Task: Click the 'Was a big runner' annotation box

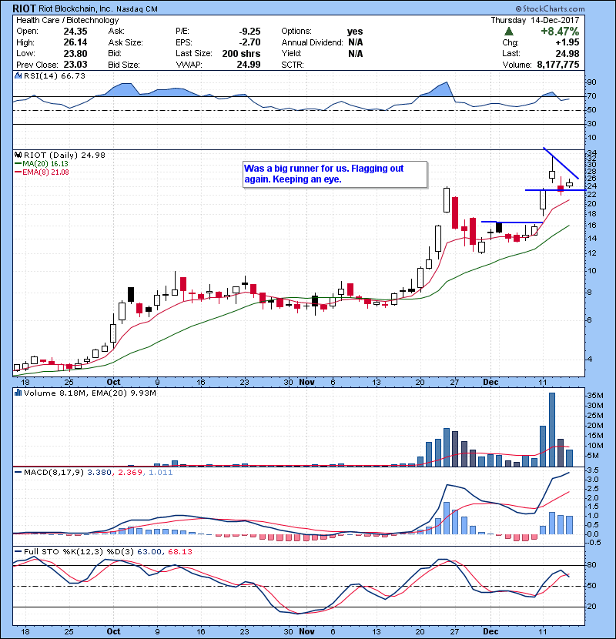Action: click(335, 175)
